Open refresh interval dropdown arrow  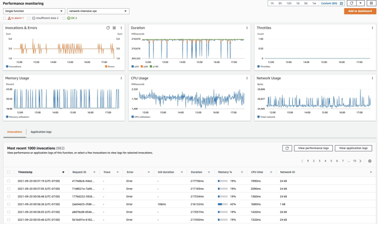tap(360, 3)
